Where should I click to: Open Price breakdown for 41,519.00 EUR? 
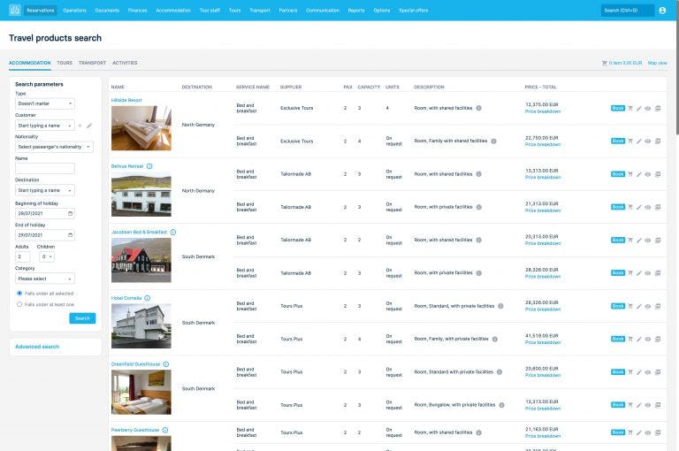(543, 342)
